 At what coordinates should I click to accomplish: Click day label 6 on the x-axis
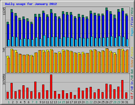[x=28, y=102]
